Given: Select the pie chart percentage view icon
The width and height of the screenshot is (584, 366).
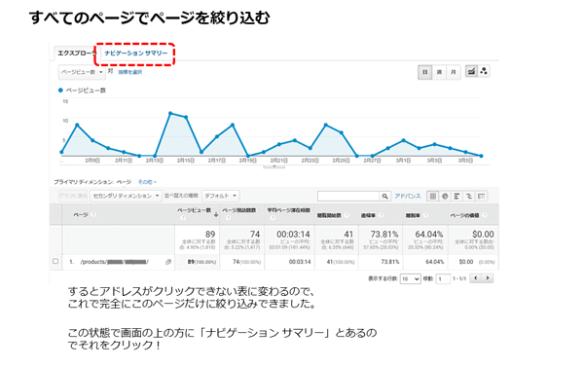Looking at the screenshot, I should click(445, 196).
